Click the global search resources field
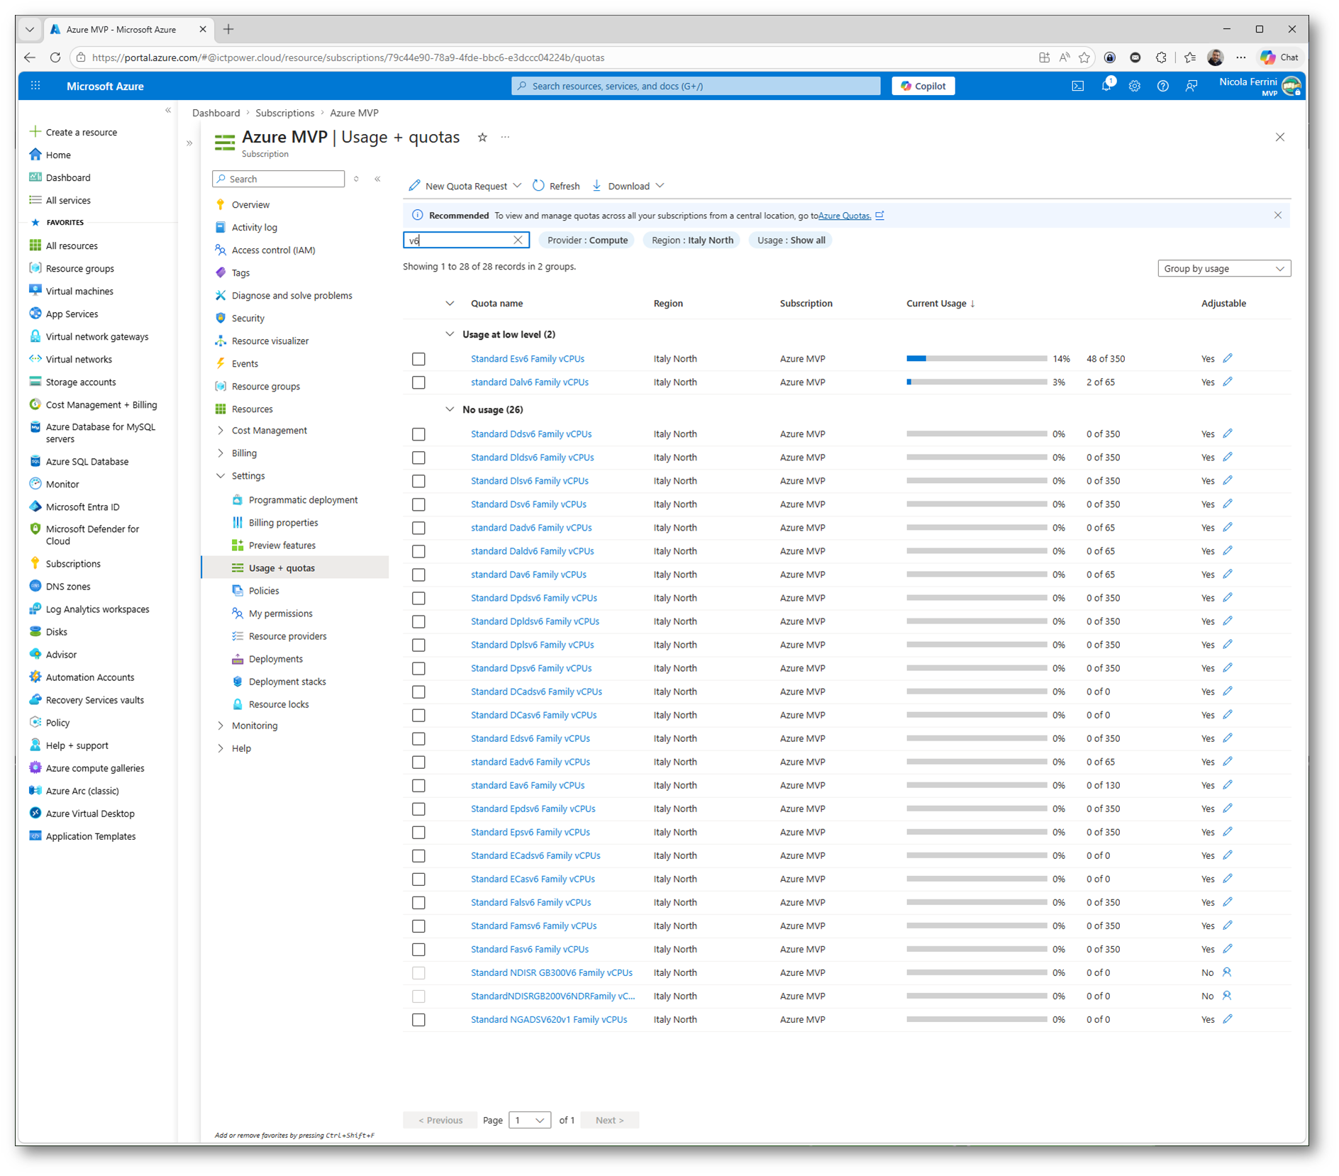 695,87
